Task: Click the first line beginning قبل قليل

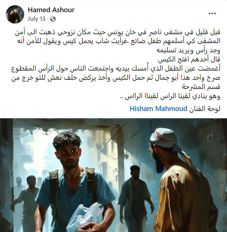Action: coord(118,32)
